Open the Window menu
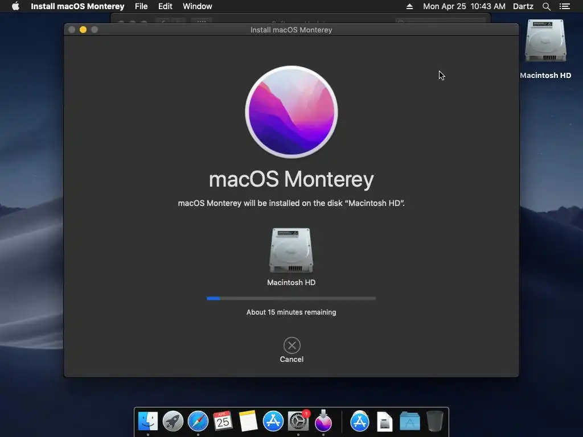 [198, 6]
